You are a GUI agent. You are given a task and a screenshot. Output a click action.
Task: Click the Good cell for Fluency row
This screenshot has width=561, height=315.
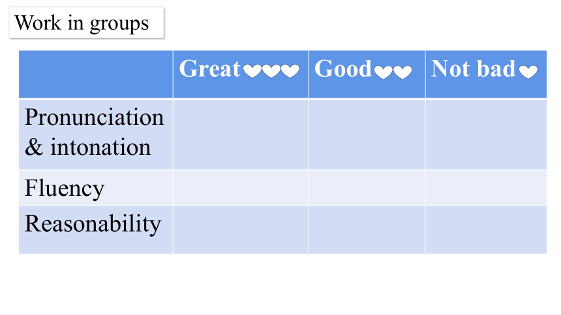(x=367, y=187)
